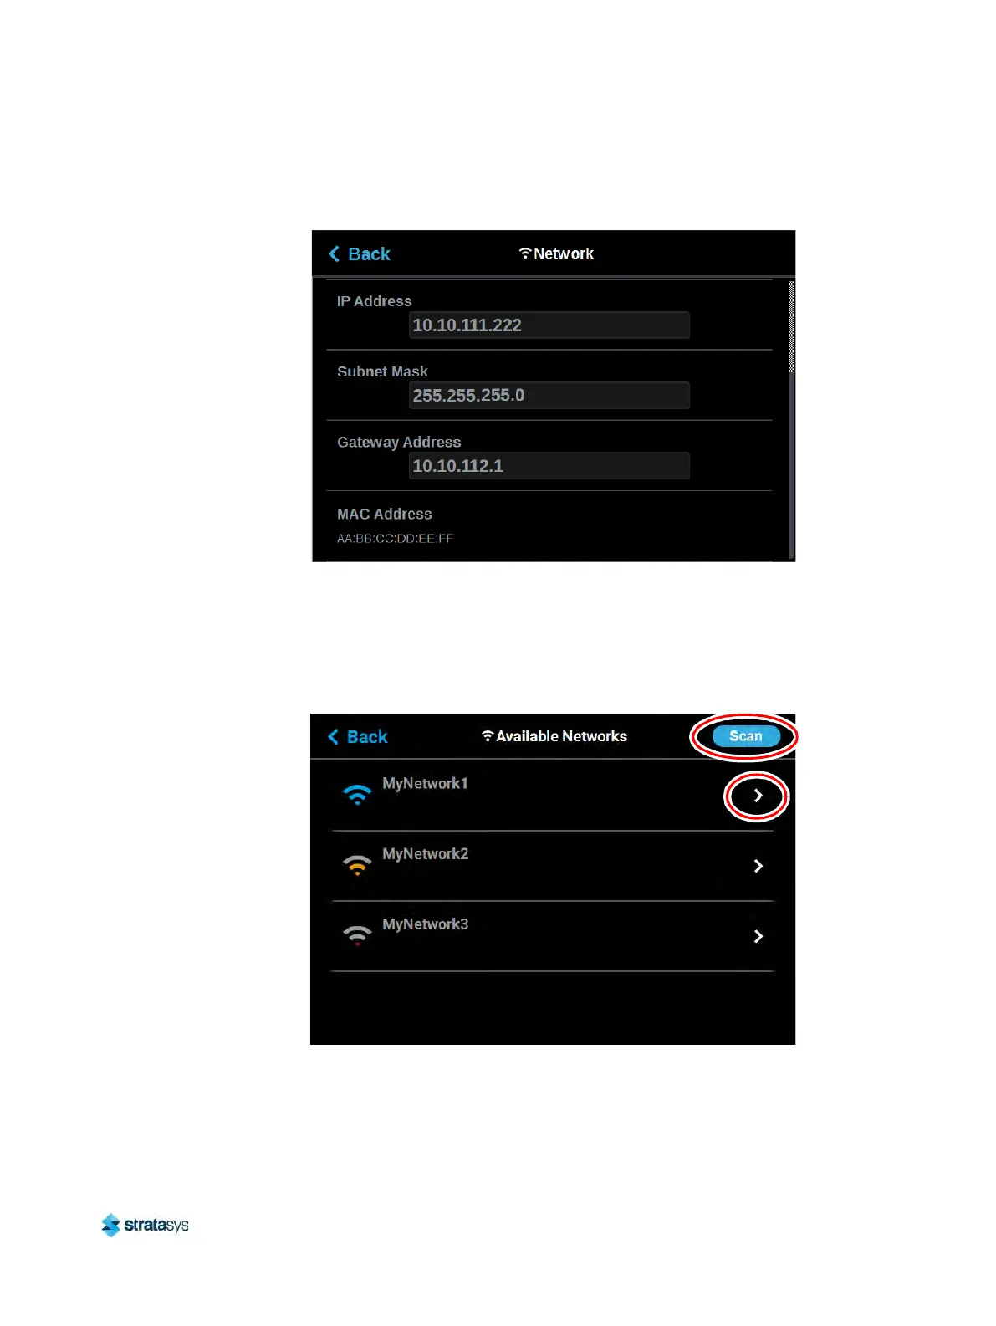Open MyNetwork2 details with its chevron
This screenshot has height=1326, width=996.
tap(758, 866)
